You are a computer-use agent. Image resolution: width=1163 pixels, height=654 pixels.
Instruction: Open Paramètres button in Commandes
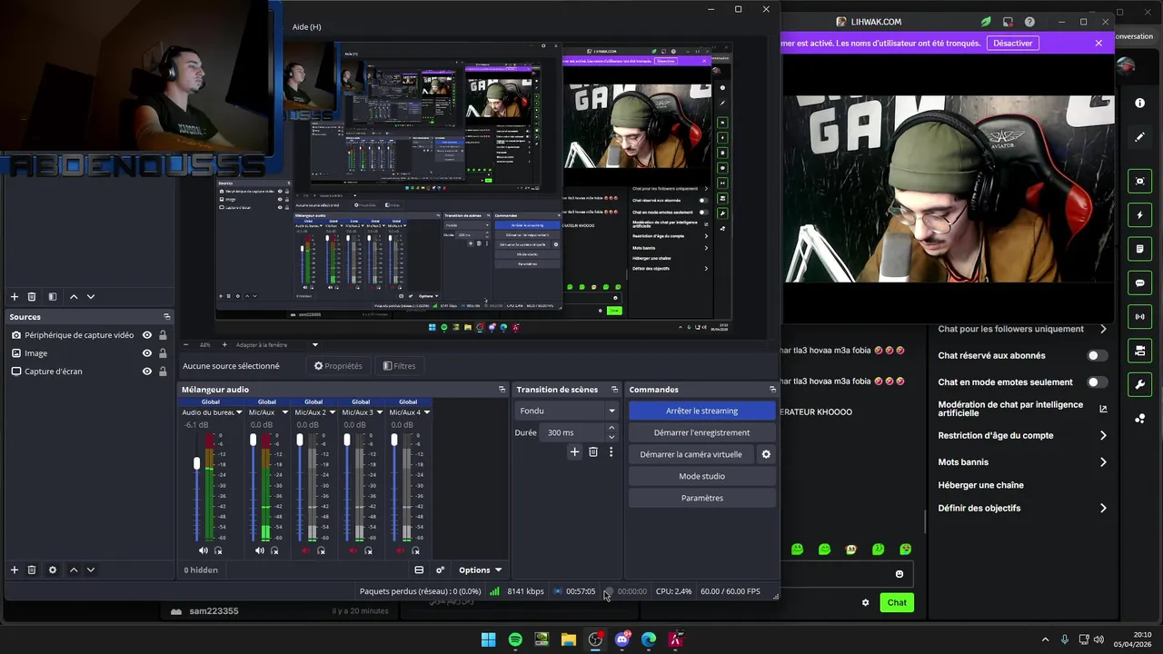[x=701, y=498]
